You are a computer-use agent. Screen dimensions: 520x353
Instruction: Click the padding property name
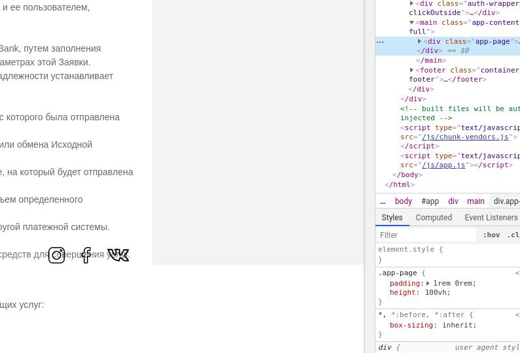click(x=405, y=284)
